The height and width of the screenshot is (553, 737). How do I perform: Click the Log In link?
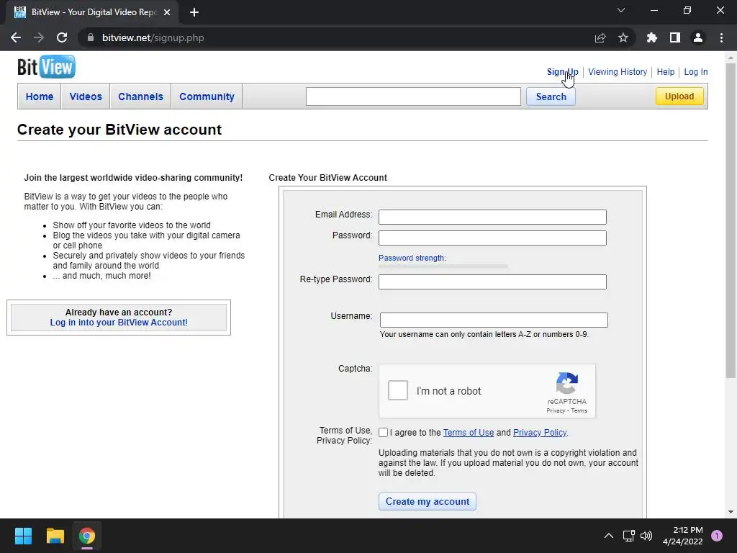coord(696,72)
